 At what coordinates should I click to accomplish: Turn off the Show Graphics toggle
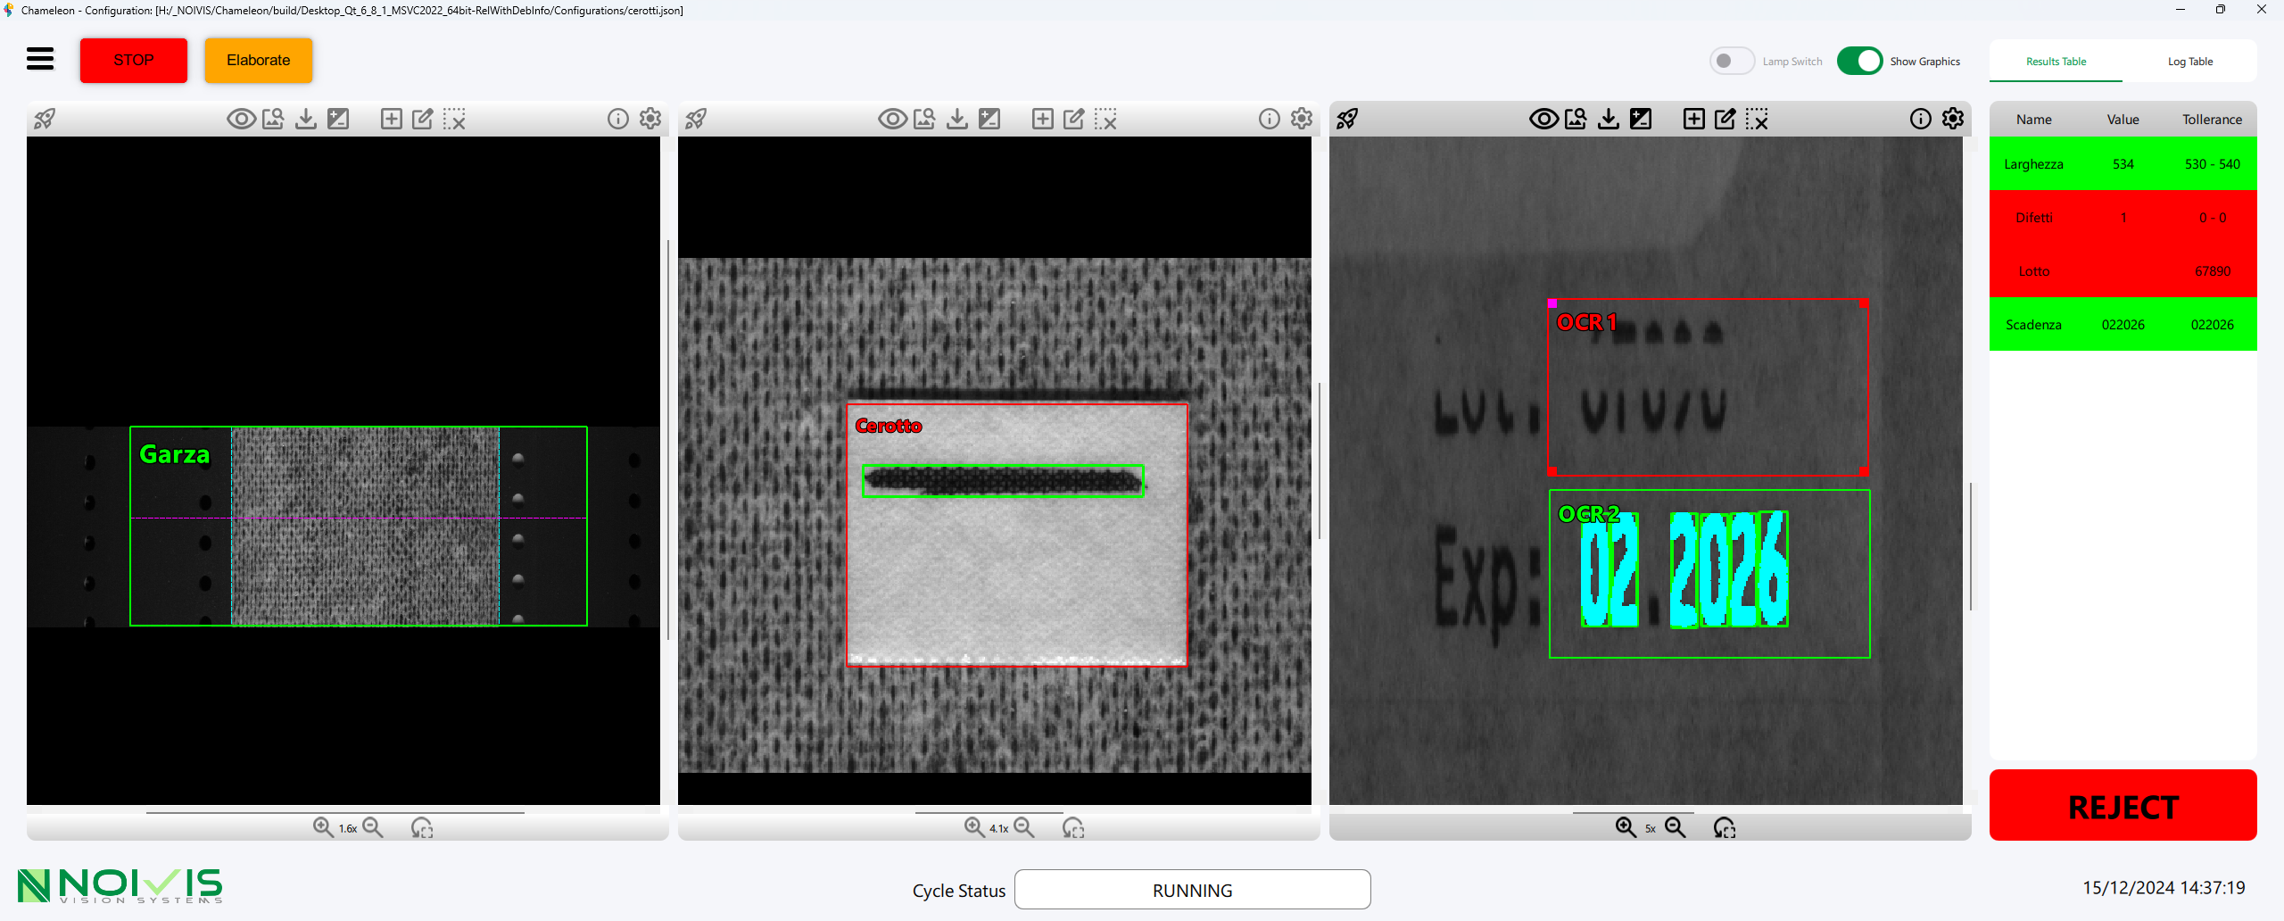[x=1860, y=61]
